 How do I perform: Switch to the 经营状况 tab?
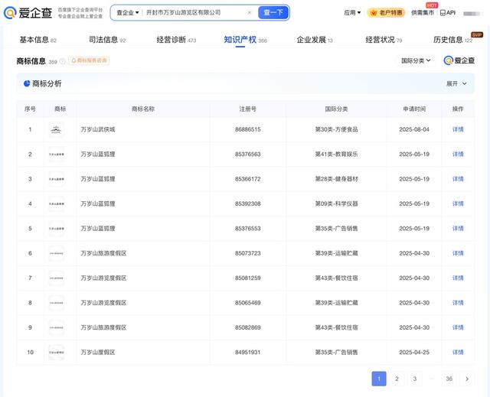point(384,40)
